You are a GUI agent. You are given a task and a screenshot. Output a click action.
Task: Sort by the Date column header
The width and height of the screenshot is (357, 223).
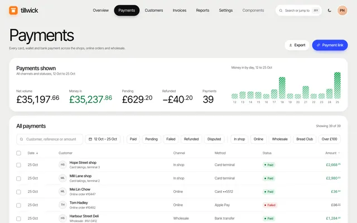pyautogui.click(x=33, y=153)
